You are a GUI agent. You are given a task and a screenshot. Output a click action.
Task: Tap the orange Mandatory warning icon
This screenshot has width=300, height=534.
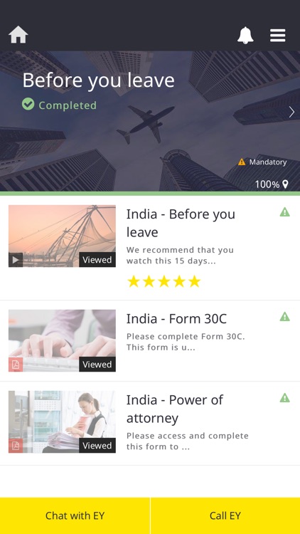(242, 162)
